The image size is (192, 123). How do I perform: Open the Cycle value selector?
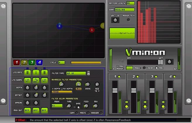(x=61, y=63)
